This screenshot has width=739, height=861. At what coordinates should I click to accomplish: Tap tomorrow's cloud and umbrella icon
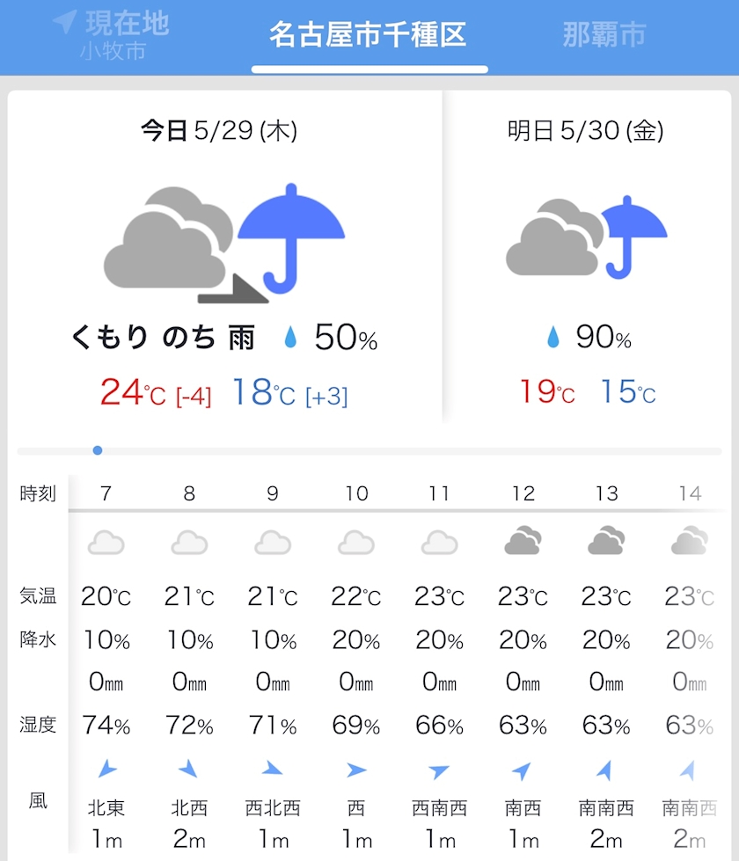click(x=586, y=237)
